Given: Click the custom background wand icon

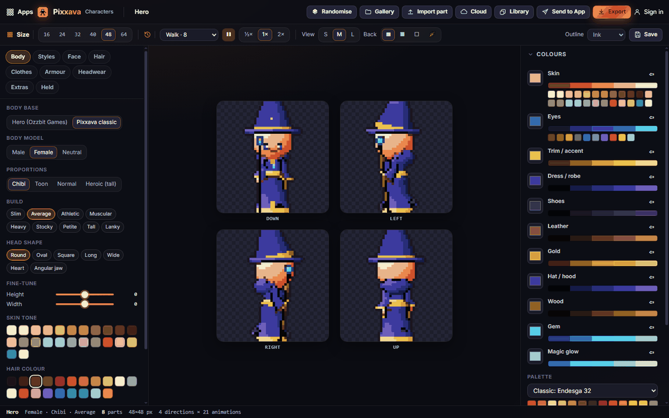Looking at the screenshot, I should coord(431,35).
